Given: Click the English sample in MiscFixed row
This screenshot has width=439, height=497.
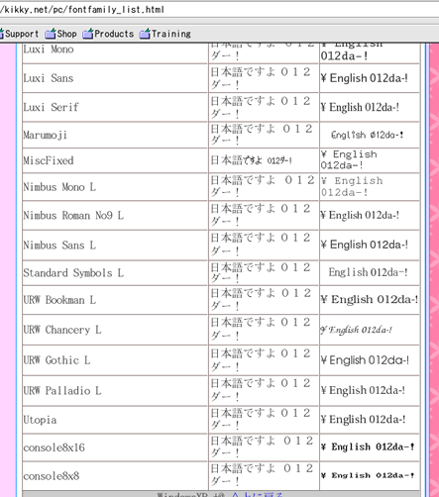Looking at the screenshot, I should (x=349, y=159).
